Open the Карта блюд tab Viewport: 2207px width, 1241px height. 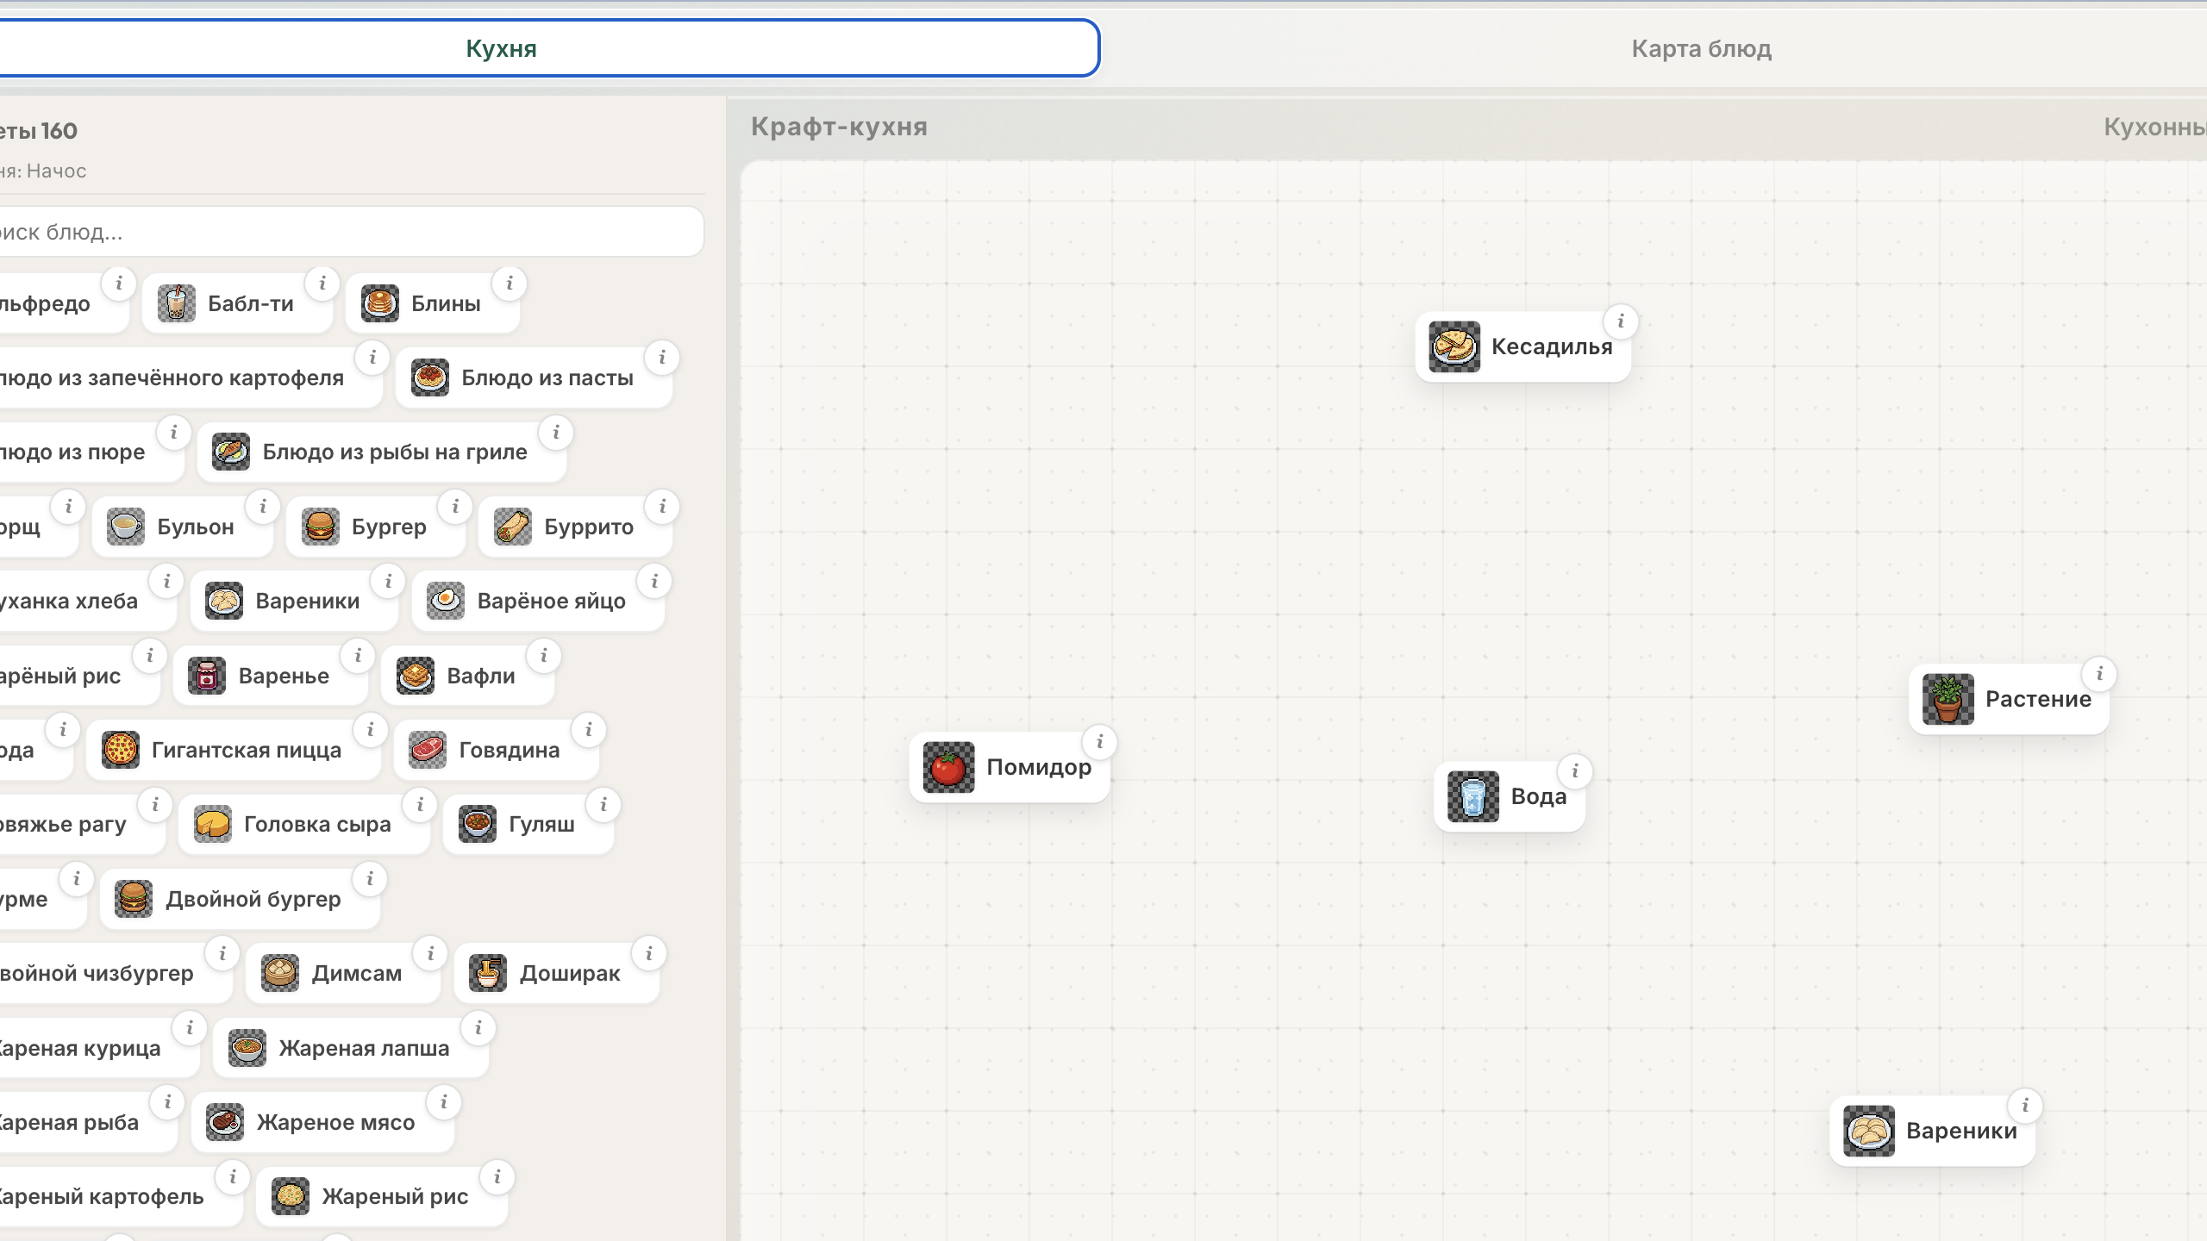pos(1701,48)
